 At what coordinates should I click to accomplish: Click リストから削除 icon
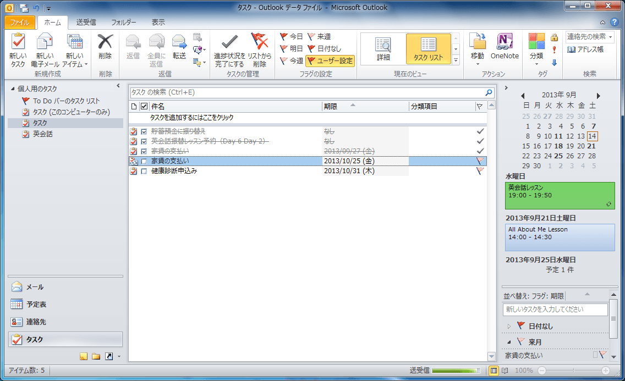click(260, 50)
